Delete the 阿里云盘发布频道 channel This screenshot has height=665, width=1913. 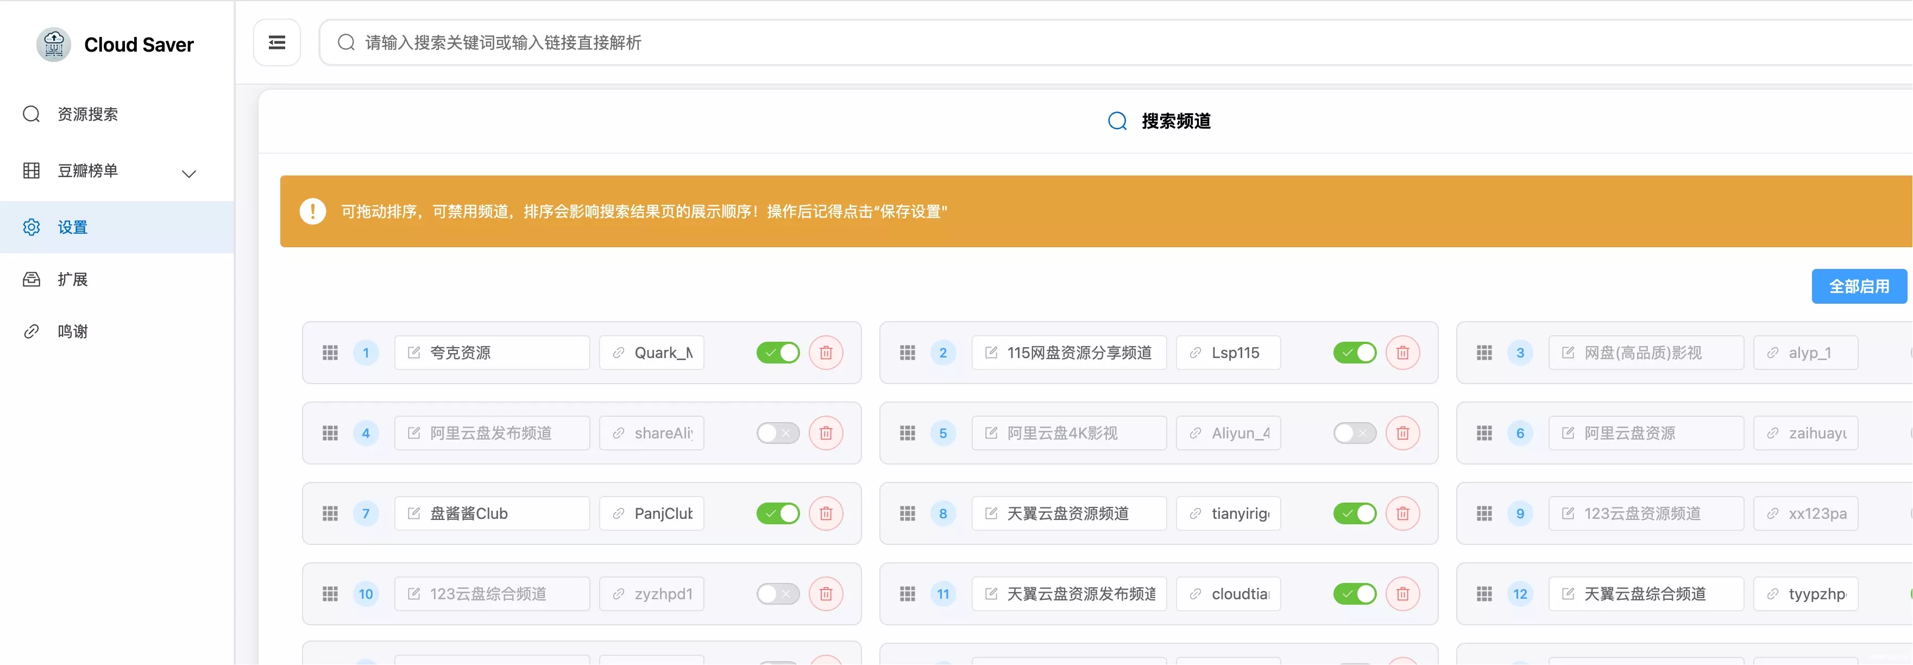(x=826, y=433)
